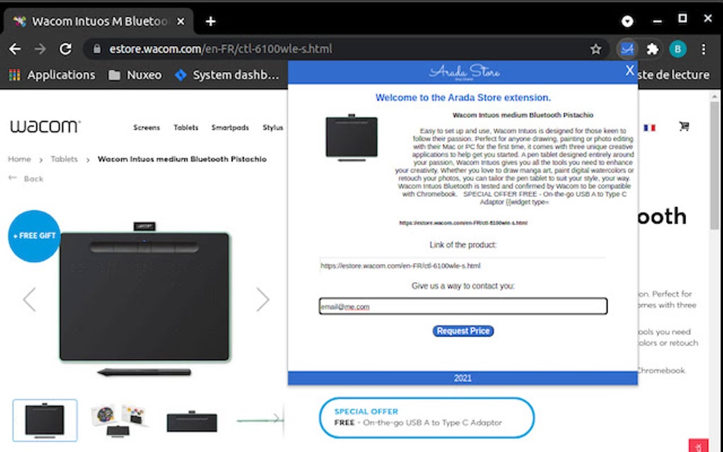Image resolution: width=723 pixels, height=452 pixels.
Task: Open the shopping cart icon
Action: coord(684,127)
